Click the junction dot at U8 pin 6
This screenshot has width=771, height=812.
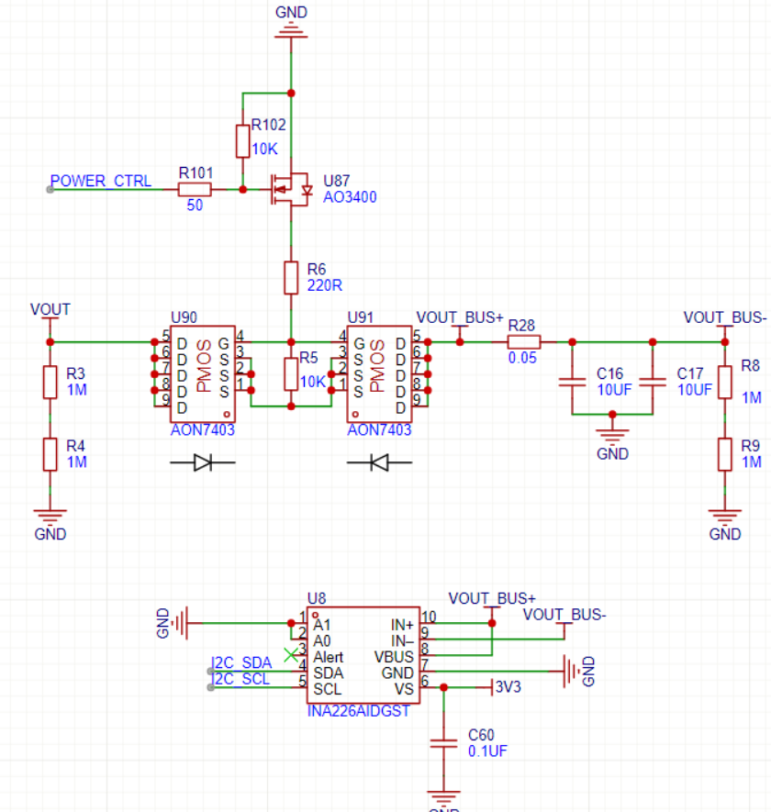[x=443, y=687]
